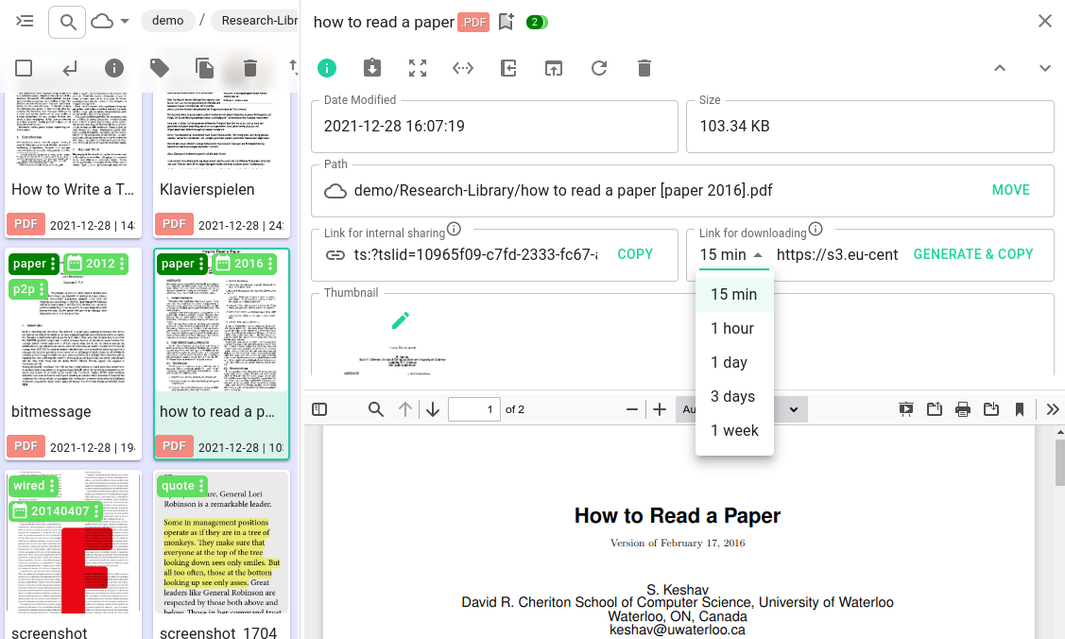Toggle expand panel width arrows icon

coord(463,68)
